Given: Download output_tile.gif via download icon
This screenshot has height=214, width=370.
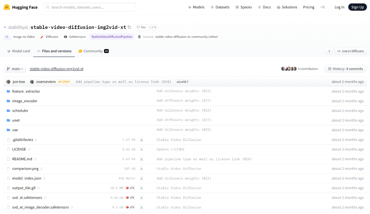Looking at the screenshot, I should [141, 188].
